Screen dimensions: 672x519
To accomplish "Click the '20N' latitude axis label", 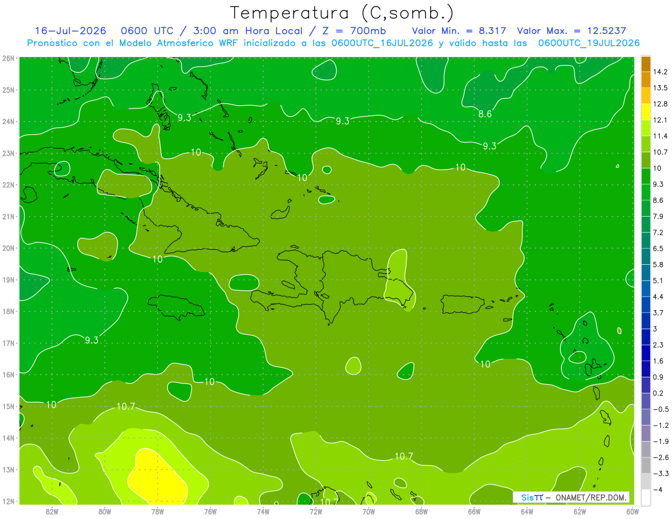I will (8, 248).
